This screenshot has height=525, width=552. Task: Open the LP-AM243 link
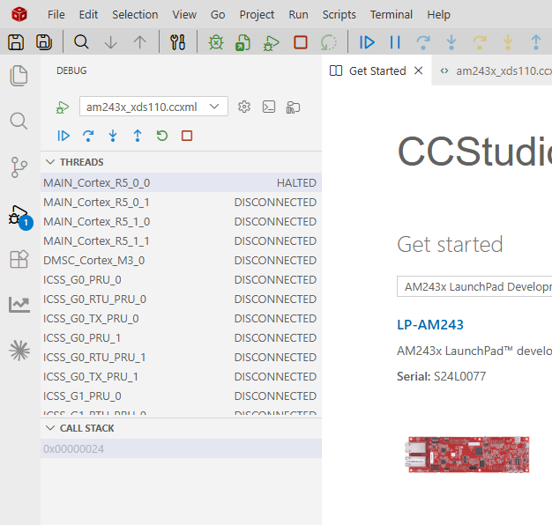click(430, 324)
